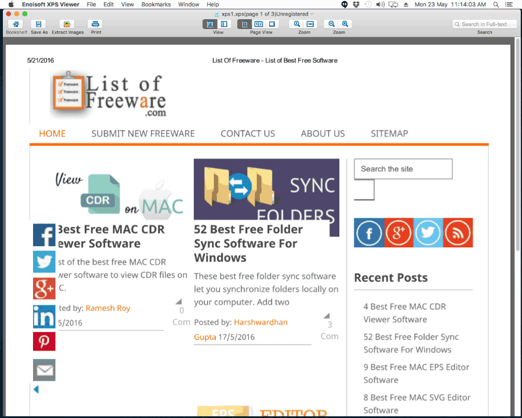The image size is (522, 418).
Task: Expand the xps1.xps title dropdown chevron
Action: pos(312,14)
